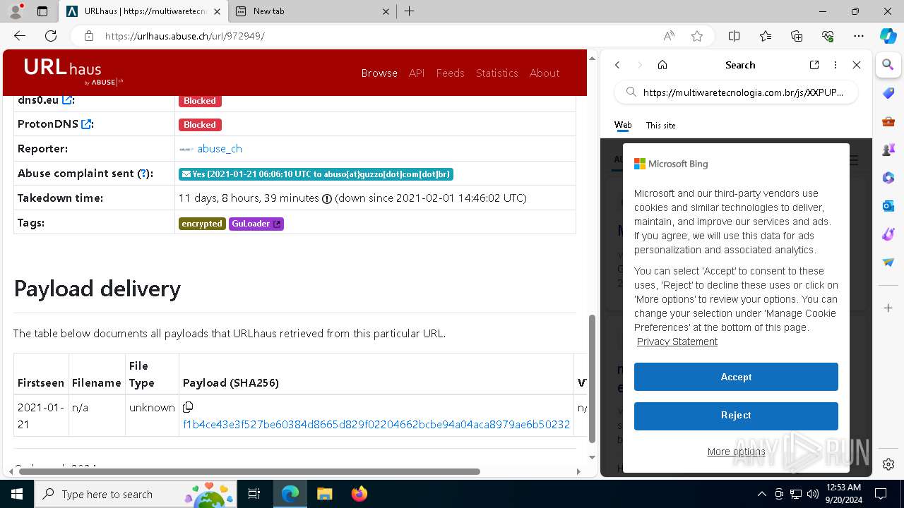Select This site tab in sidebar
The height and width of the screenshot is (508, 904).
(661, 125)
